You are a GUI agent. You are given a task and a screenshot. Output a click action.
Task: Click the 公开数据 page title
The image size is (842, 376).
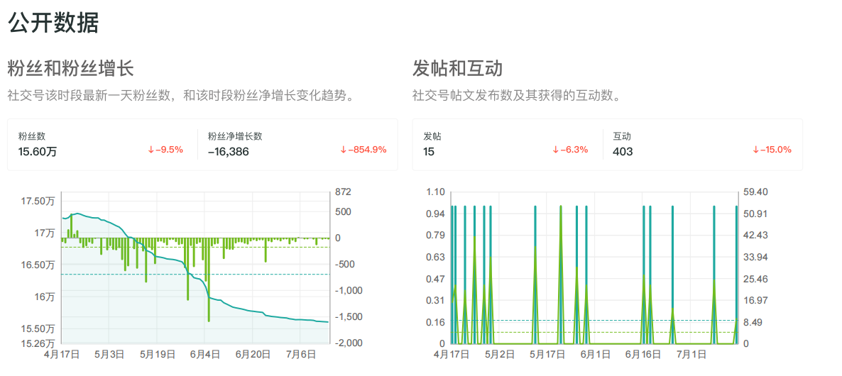pos(53,23)
